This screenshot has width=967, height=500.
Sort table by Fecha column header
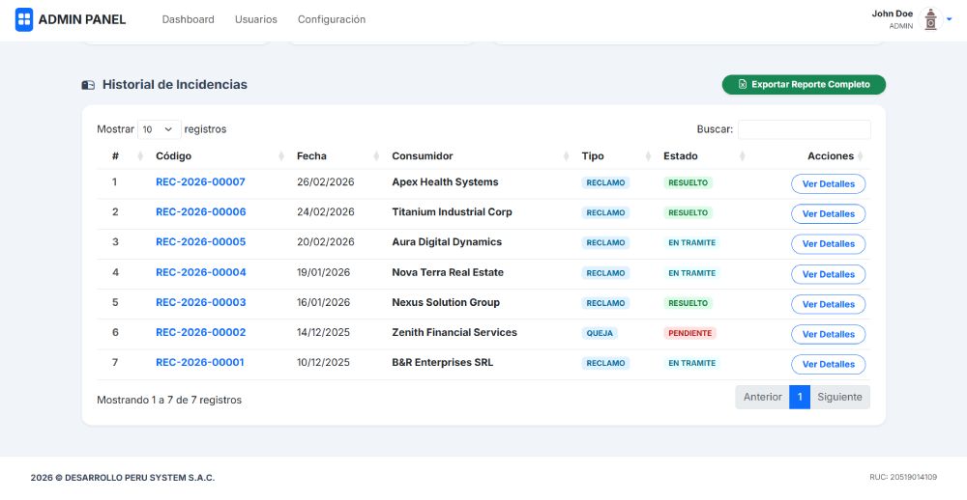335,156
